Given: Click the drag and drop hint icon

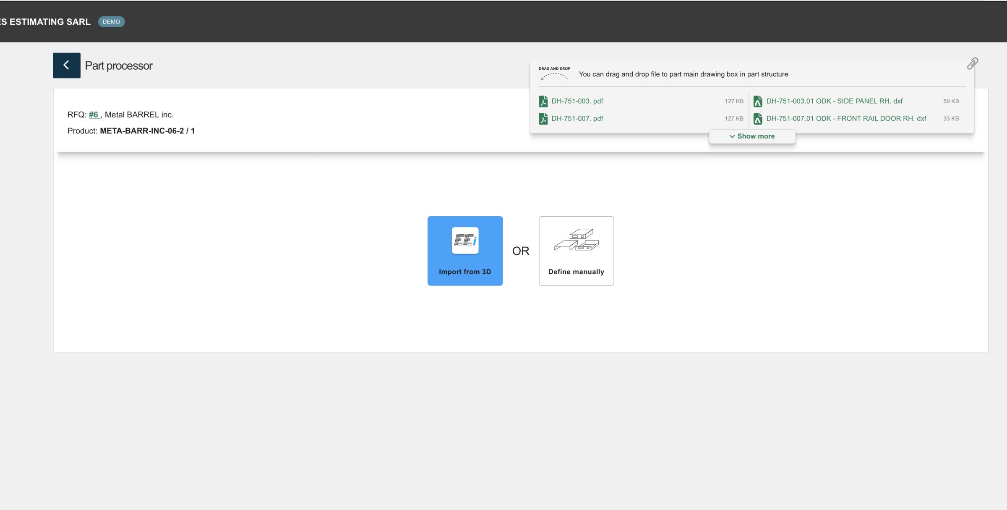Looking at the screenshot, I should click(554, 74).
